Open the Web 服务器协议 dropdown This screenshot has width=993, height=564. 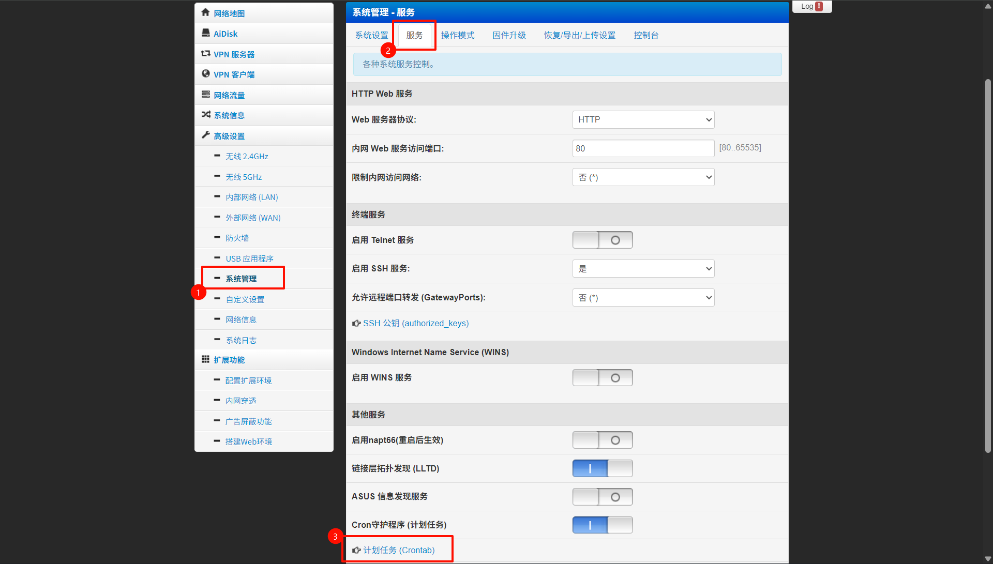click(x=643, y=119)
